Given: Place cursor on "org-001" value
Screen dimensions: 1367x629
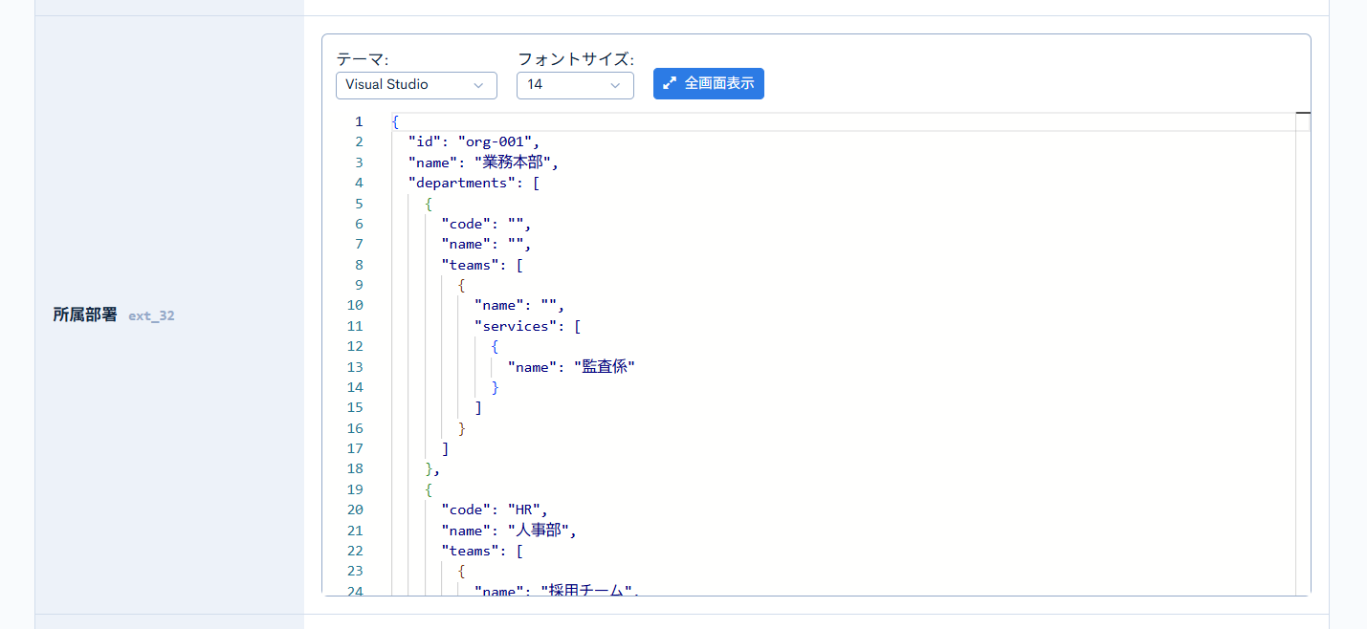Looking at the screenshot, I should (496, 142).
